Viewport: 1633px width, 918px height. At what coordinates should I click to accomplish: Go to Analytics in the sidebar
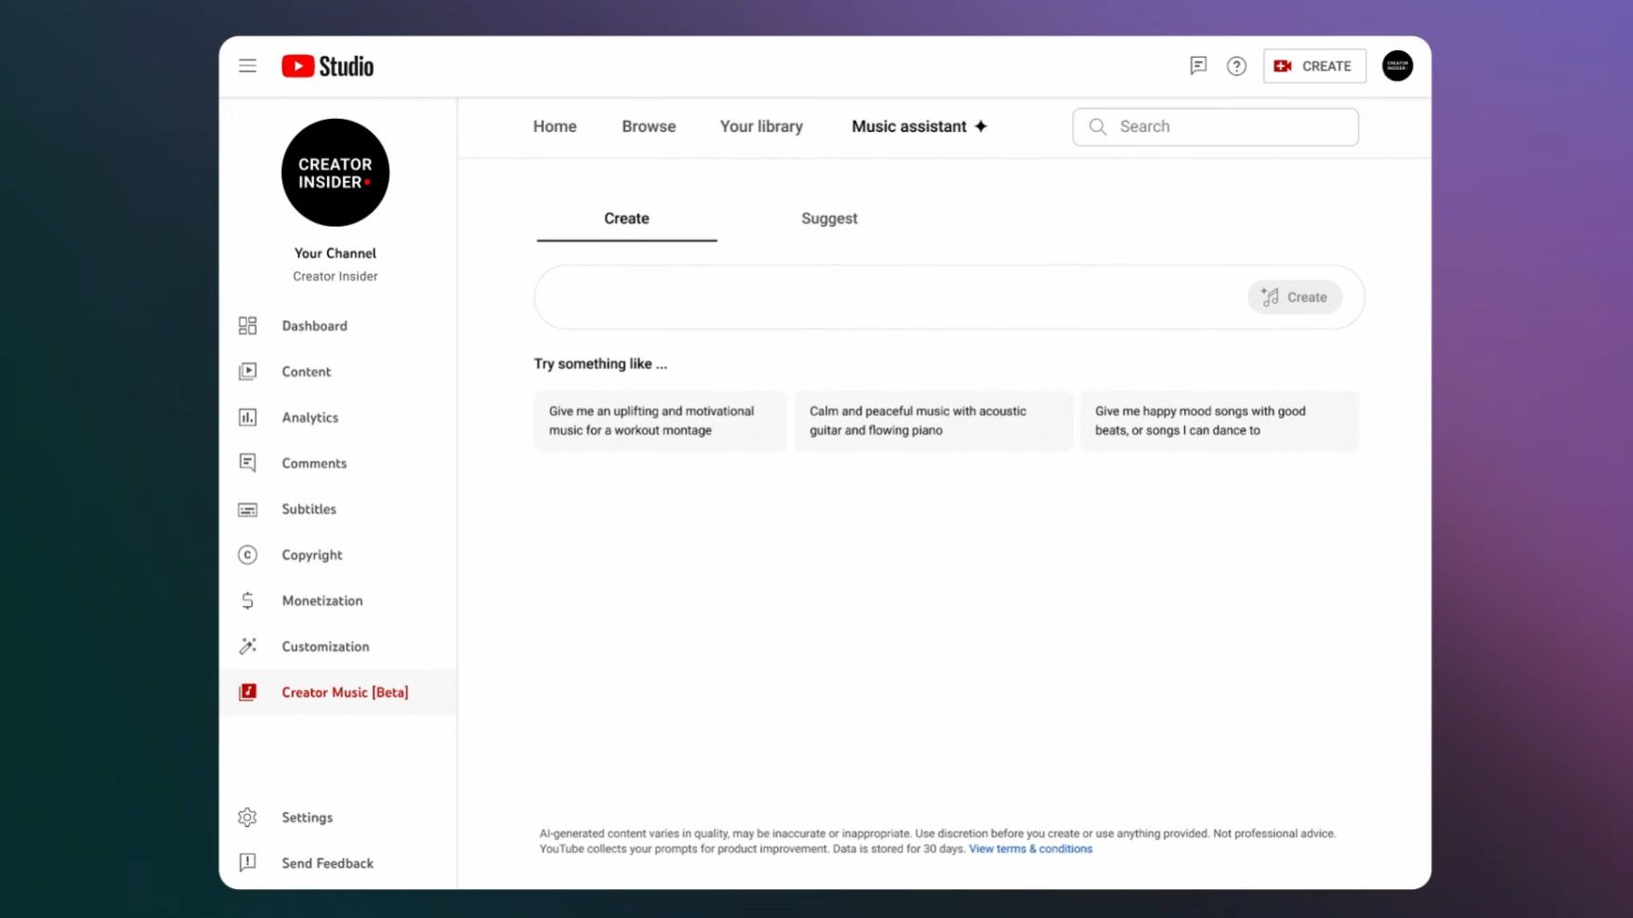(x=309, y=418)
